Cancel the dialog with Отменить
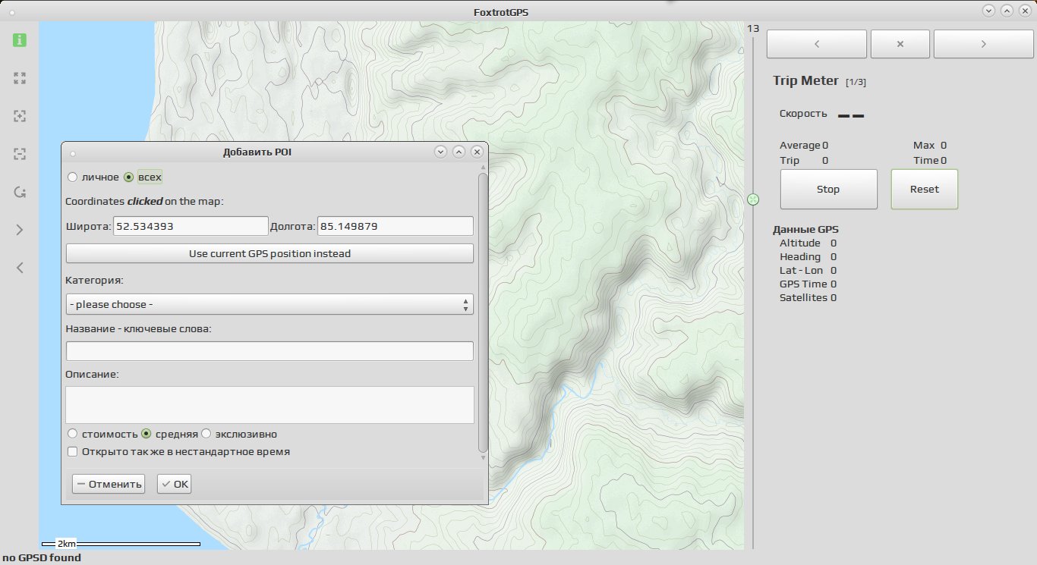The image size is (1037, 565). pyautogui.click(x=109, y=485)
